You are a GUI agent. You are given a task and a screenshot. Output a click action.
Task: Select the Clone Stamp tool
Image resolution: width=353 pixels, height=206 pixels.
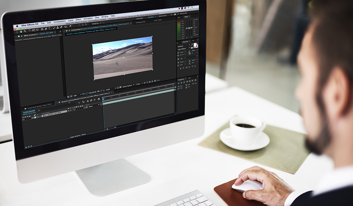coord(58,28)
